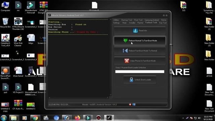Screen dimensions: 215x121
Task: Click the Model and Android Version status text
Action: tap(99, 105)
